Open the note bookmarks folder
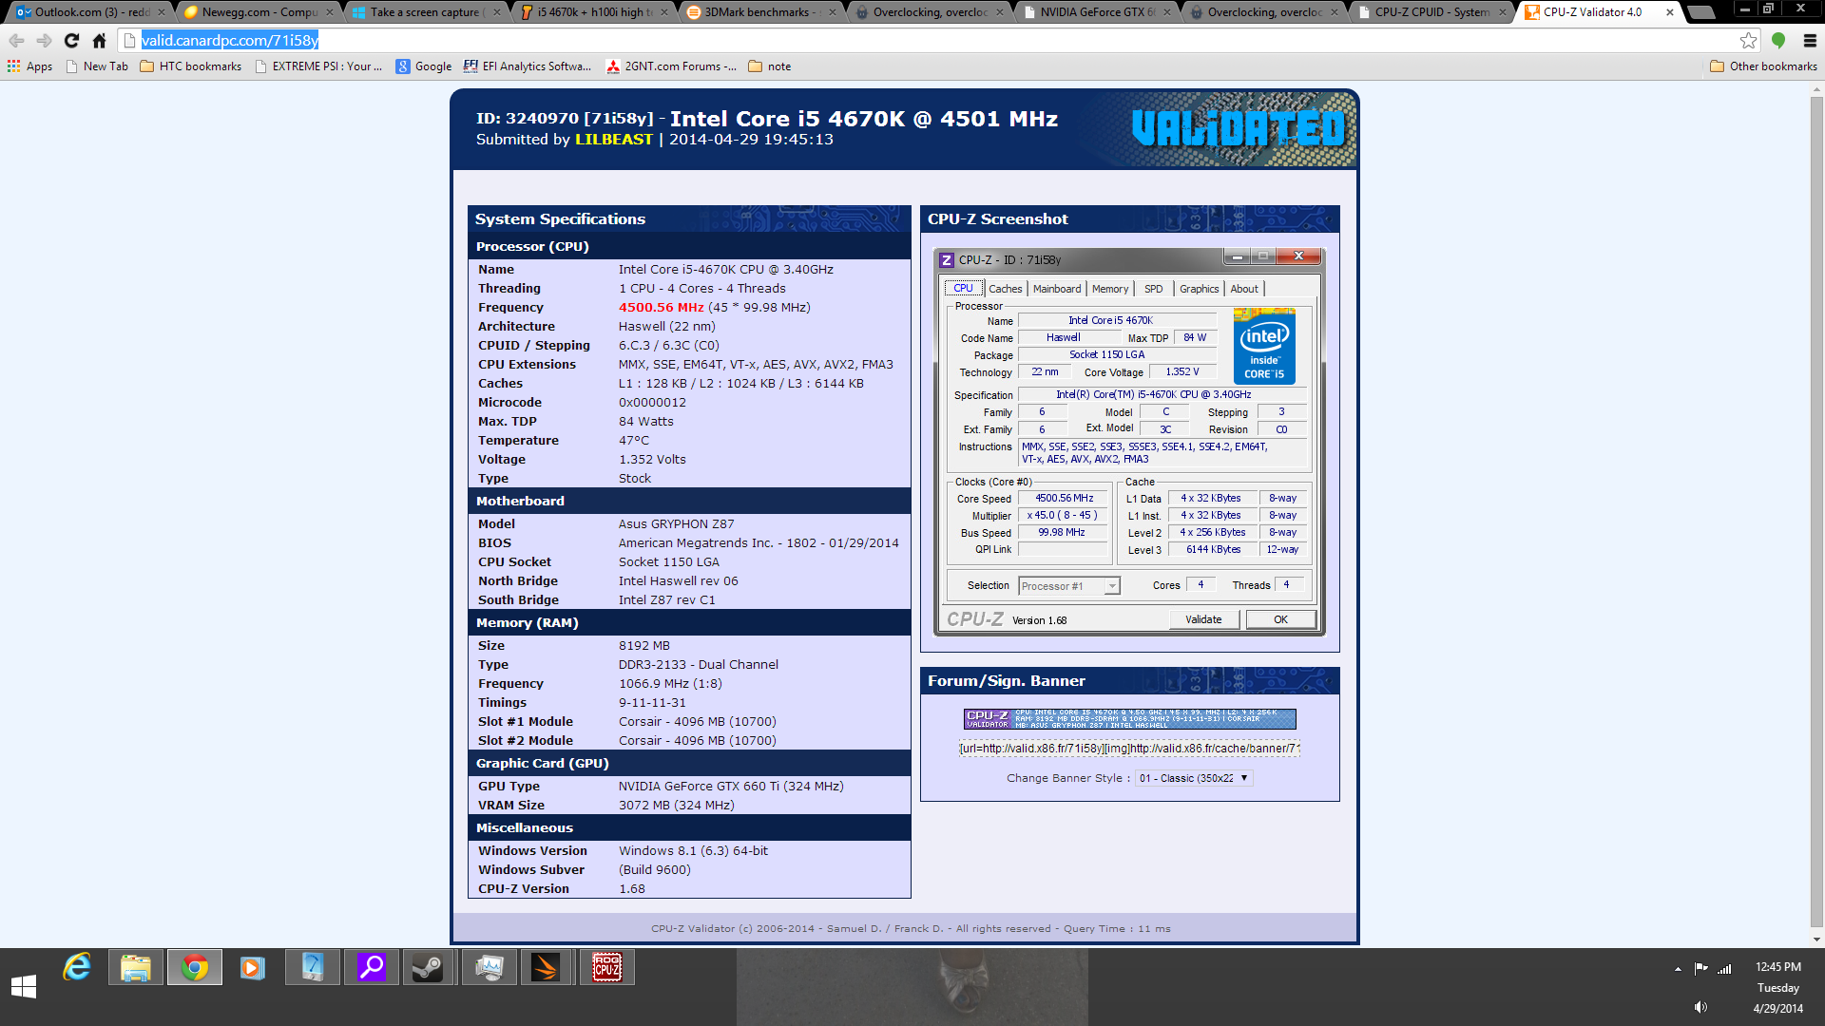Viewport: 1825px width, 1026px height. (x=770, y=66)
